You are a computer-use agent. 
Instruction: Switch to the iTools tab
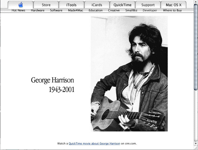(71, 5)
